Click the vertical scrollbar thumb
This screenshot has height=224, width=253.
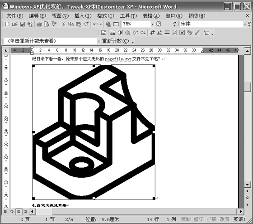(247, 87)
